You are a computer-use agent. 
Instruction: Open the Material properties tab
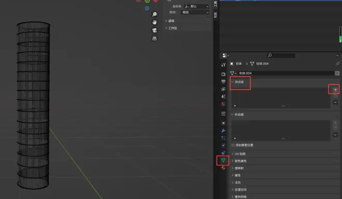[x=223, y=167]
